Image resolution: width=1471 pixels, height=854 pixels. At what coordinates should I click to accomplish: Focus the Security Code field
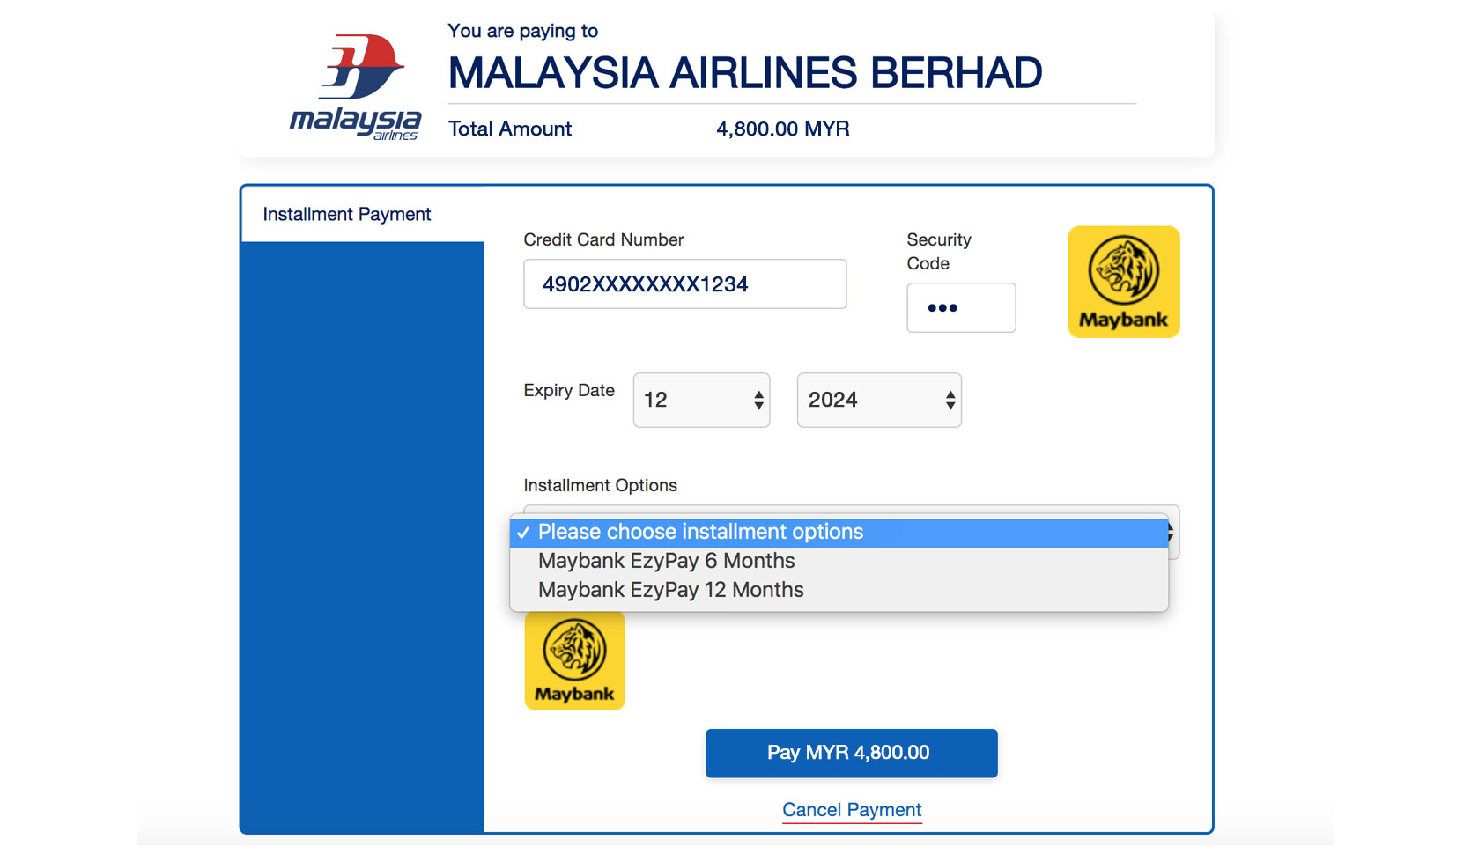point(961,307)
